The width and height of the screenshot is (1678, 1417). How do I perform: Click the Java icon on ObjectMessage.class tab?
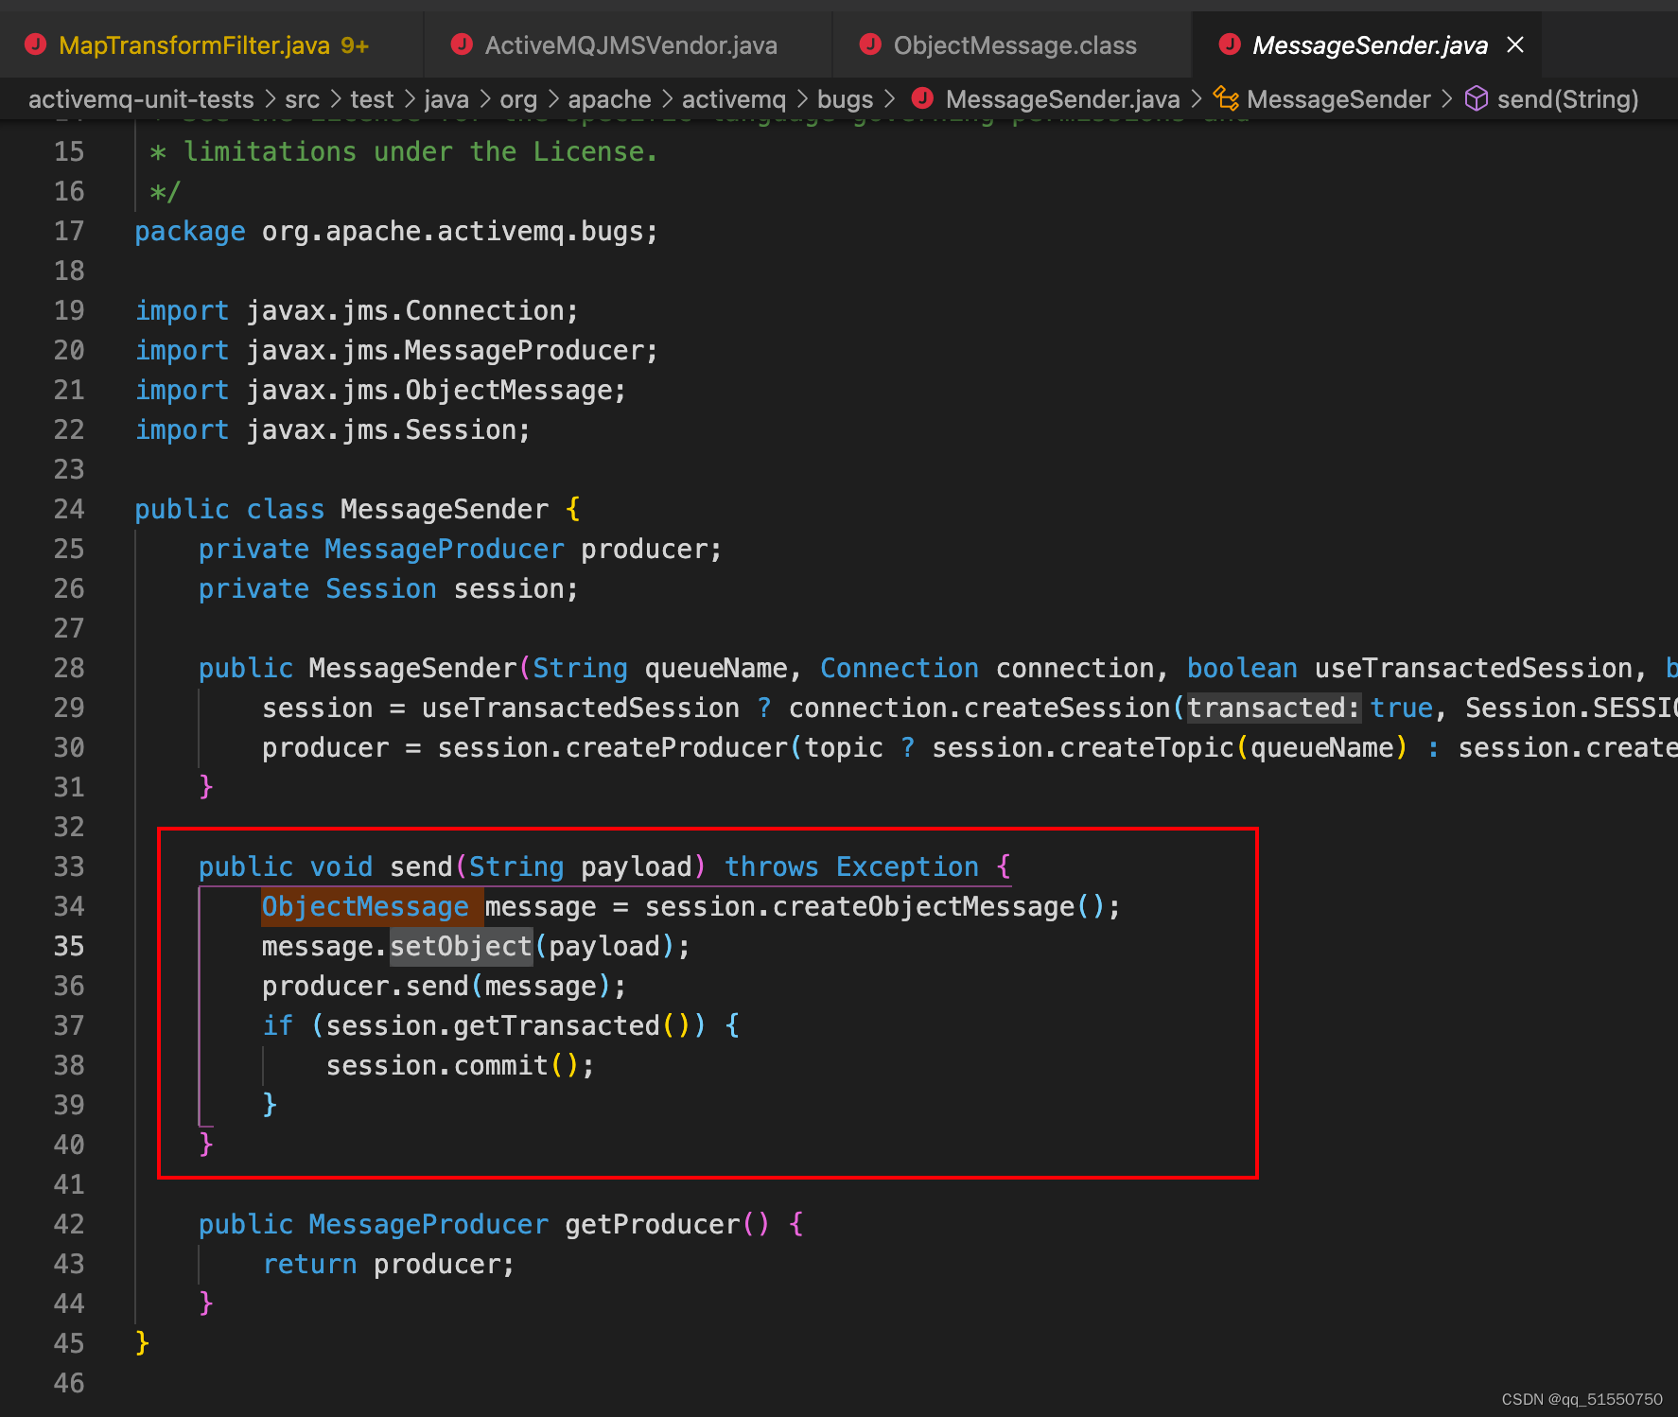870,44
